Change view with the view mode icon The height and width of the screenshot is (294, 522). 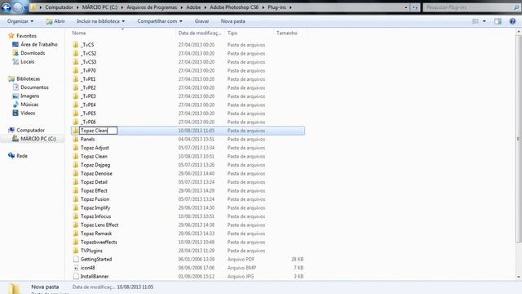tap(476, 21)
